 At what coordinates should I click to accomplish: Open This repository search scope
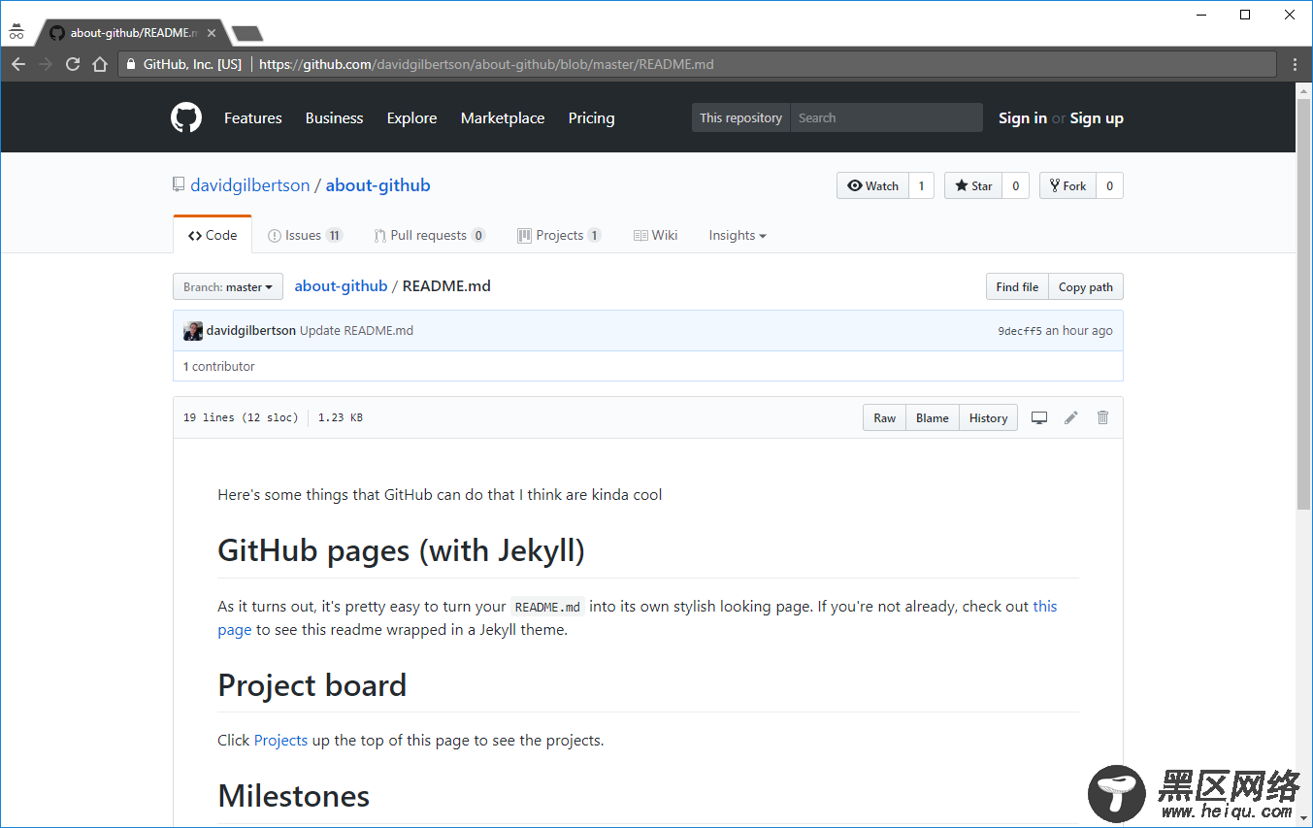pyautogui.click(x=740, y=117)
